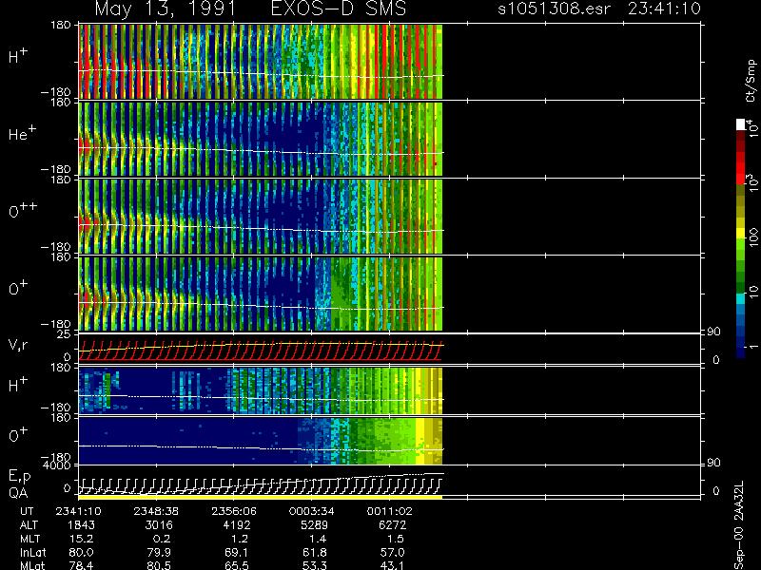Image resolution: width=761 pixels, height=570 pixels.
Task: Click the MLT row label
Action: pyautogui.click(x=30, y=539)
